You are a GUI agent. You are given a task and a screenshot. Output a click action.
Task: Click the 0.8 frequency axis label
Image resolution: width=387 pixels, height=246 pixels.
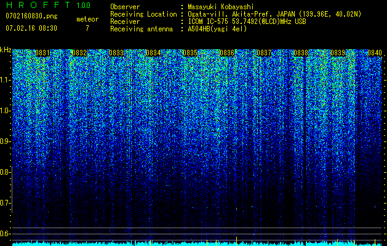[5, 172]
